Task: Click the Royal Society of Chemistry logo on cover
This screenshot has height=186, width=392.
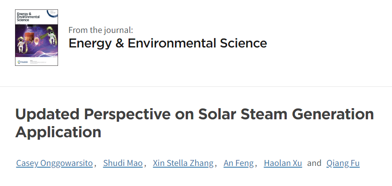Action: point(23,62)
